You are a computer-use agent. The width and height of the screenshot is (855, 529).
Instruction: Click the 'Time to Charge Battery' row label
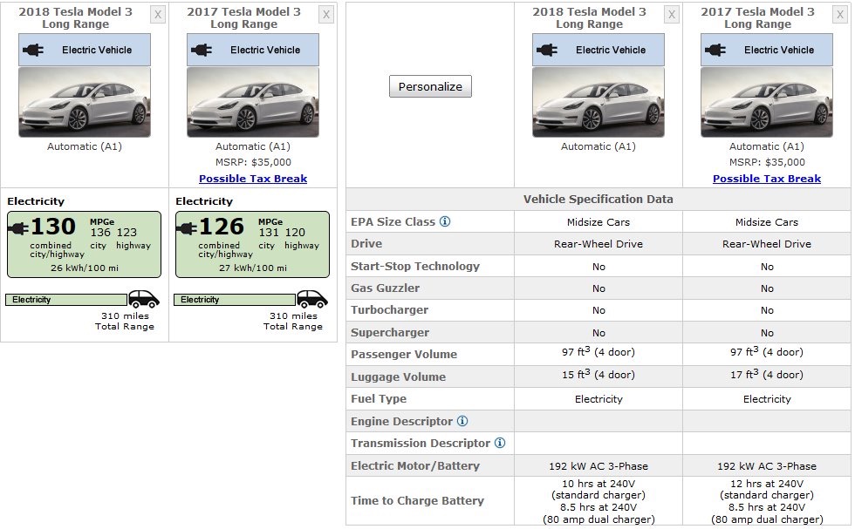click(x=417, y=500)
